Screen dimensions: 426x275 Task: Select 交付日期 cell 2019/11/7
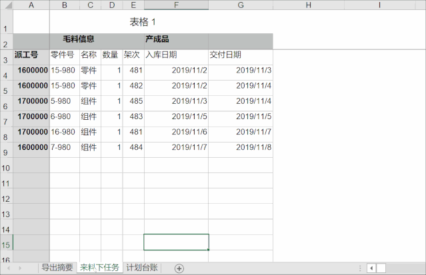[241, 134]
